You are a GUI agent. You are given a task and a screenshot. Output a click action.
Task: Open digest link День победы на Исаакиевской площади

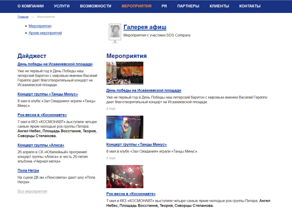[x=55, y=64]
